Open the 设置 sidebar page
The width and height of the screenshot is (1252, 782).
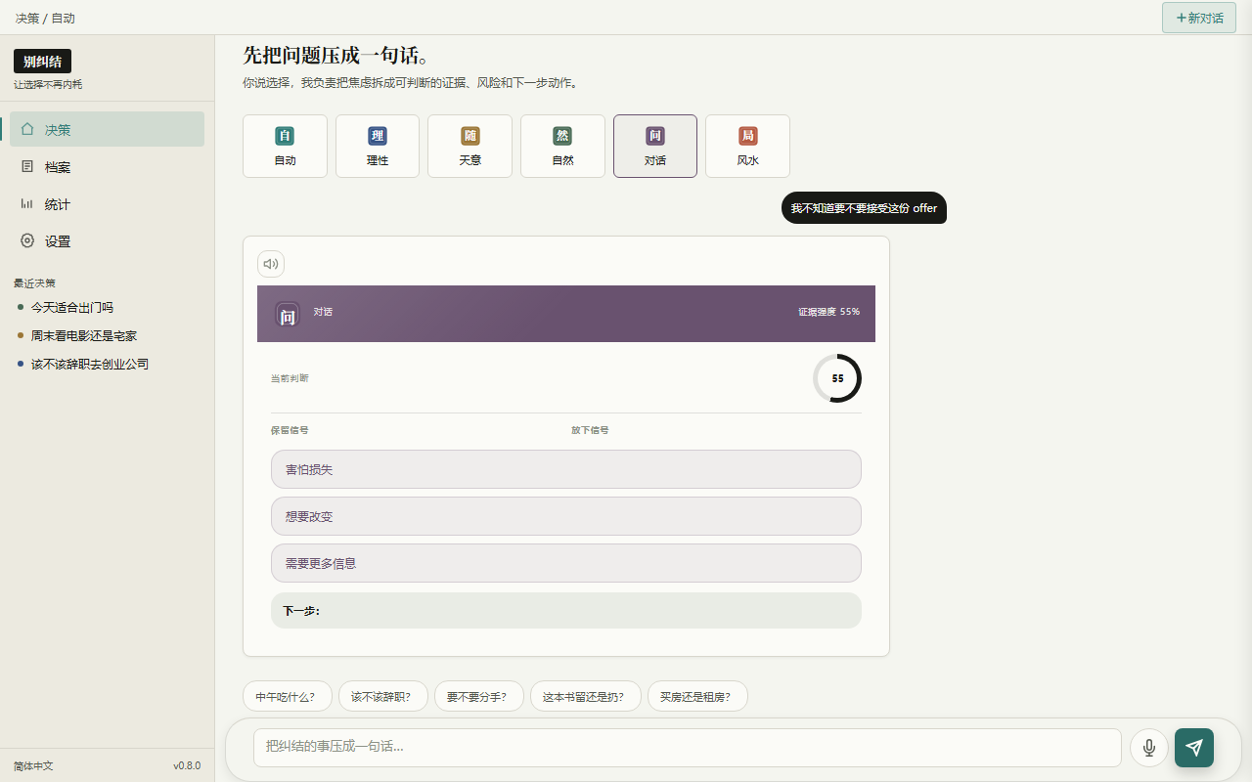point(107,241)
